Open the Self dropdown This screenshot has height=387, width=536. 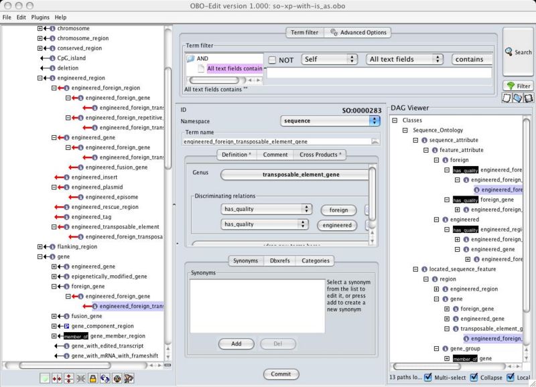pyautogui.click(x=329, y=59)
